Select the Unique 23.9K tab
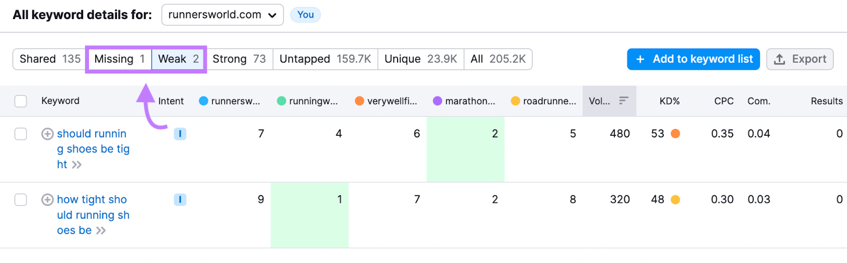Screen dimensions: 847x263 (421, 59)
